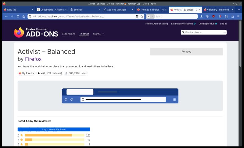
Task: Open Firefox Add-ons Blog link
Action: (157, 24)
